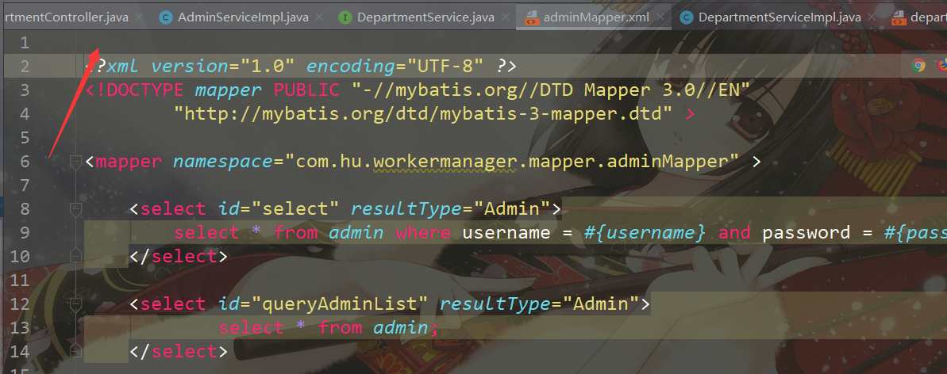947x374 pixels.
Task: Close the adminMapper.xml tab
Action: (x=661, y=17)
